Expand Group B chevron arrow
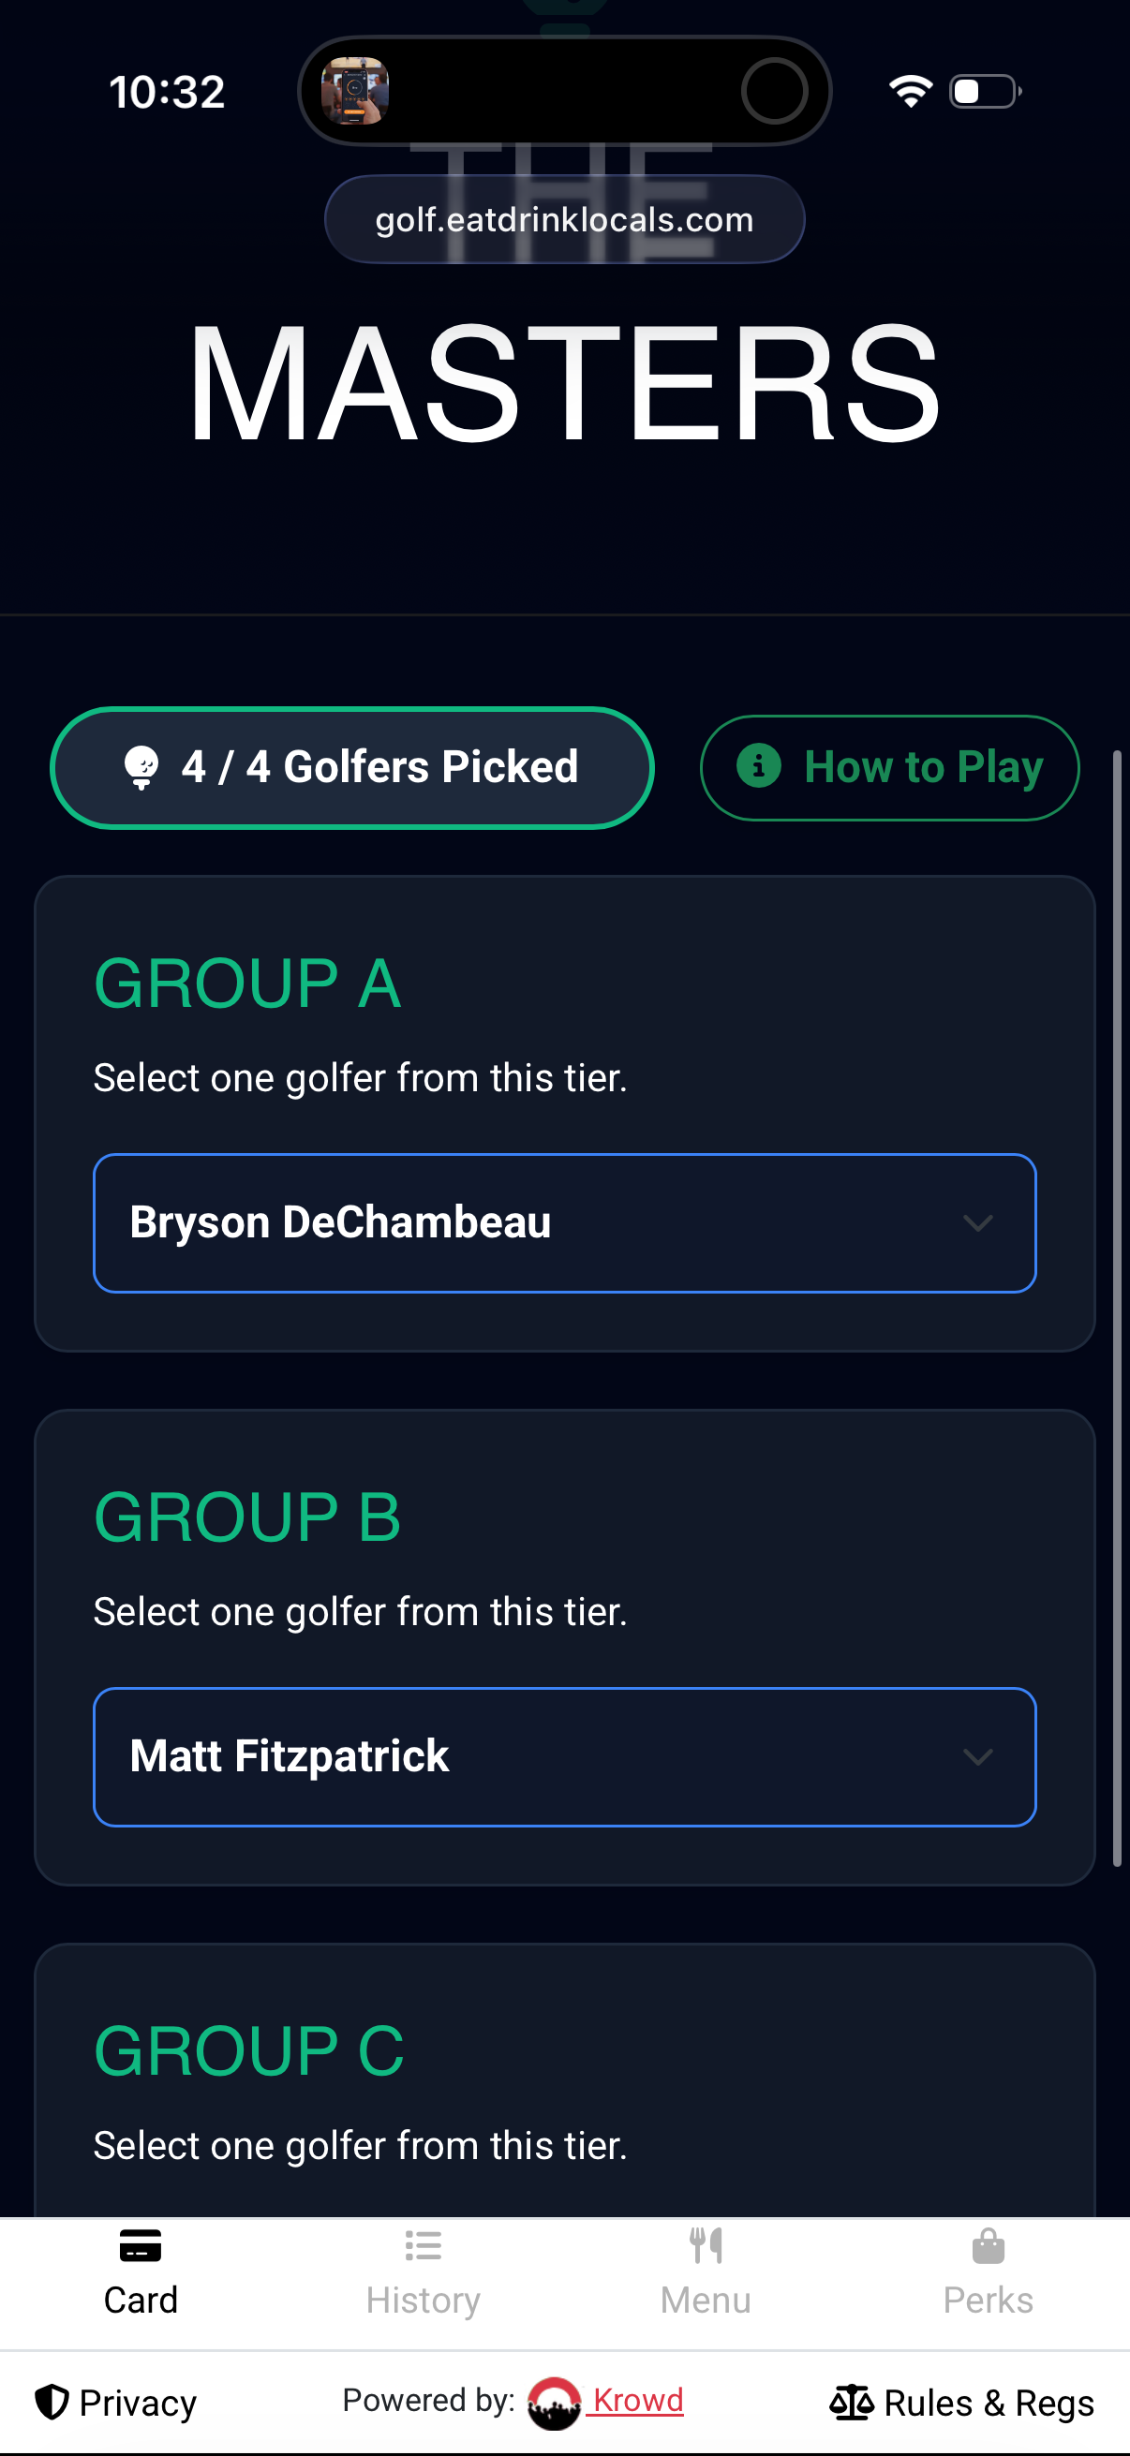This screenshot has width=1130, height=2456. 978,1756
